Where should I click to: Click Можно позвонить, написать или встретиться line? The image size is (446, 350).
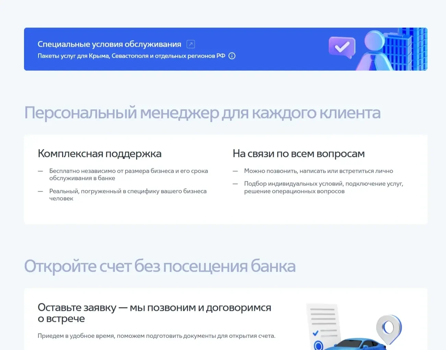coord(319,171)
